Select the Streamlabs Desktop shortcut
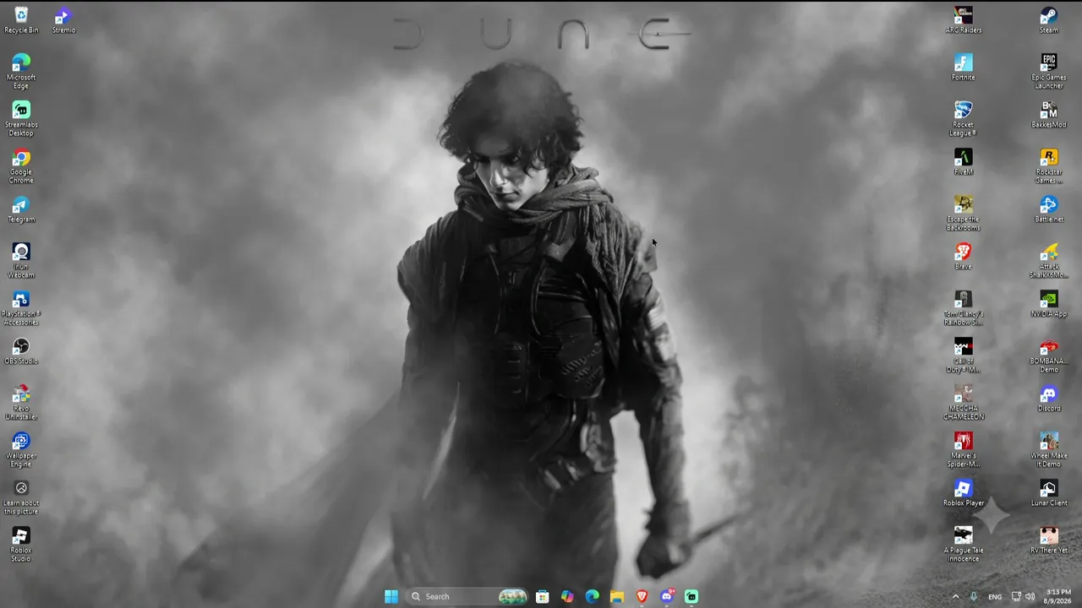The width and height of the screenshot is (1082, 608). [21, 119]
